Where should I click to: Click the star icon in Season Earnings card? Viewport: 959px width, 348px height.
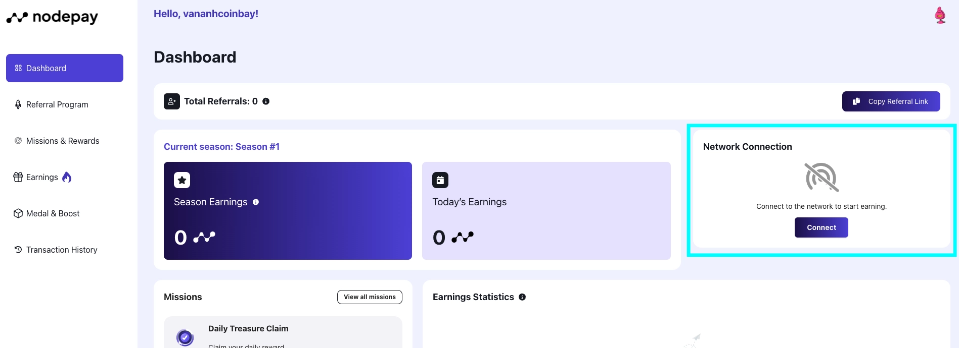pos(182,180)
